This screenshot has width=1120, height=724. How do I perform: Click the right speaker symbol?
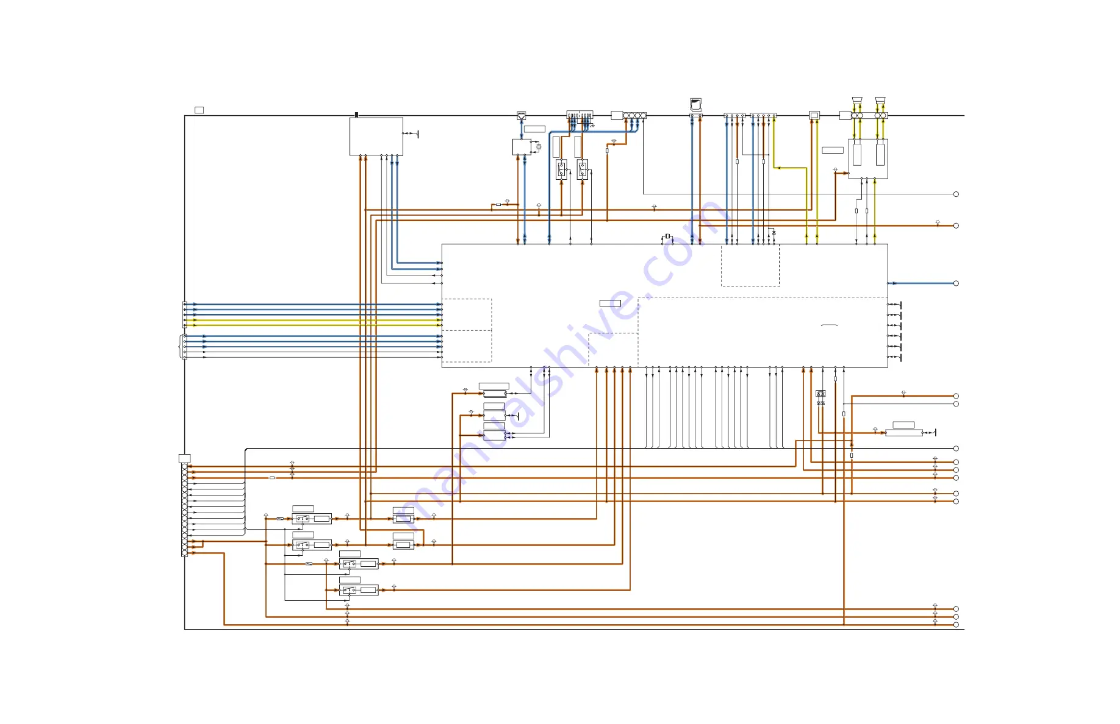[880, 101]
